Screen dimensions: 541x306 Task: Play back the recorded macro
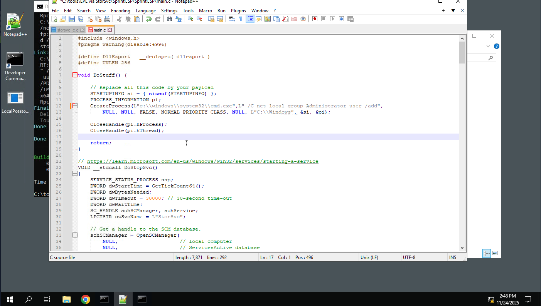(332, 19)
